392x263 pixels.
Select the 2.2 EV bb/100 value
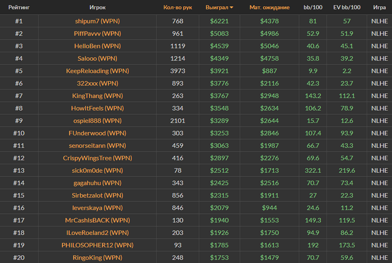pyautogui.click(x=347, y=71)
